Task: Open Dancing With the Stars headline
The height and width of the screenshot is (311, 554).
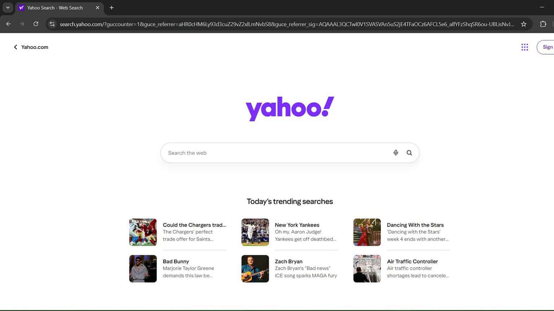Action: coord(415,225)
